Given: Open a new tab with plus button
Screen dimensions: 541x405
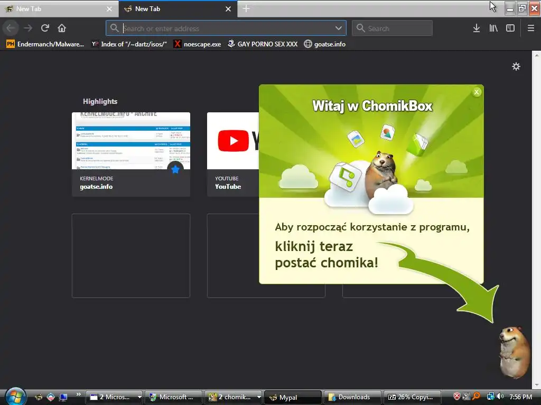Looking at the screenshot, I should [246, 8].
